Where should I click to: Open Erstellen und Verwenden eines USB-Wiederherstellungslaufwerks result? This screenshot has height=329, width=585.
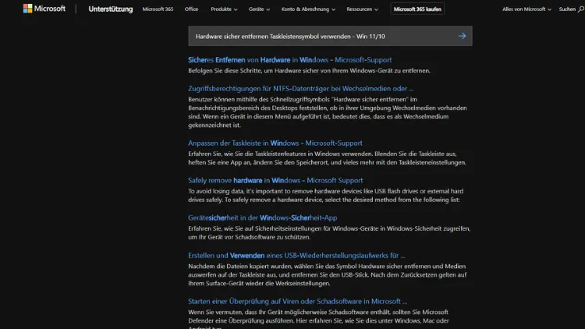tap(296, 256)
